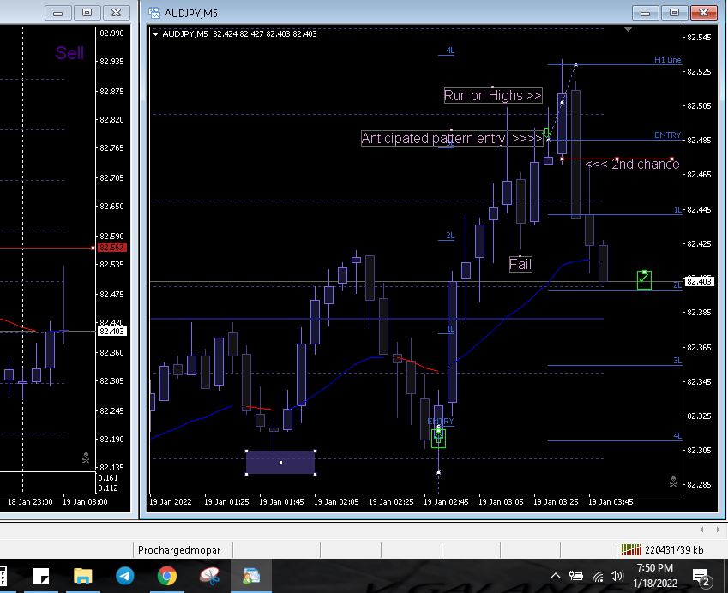
Task: Select the 'Fail' text label
Action: [520, 264]
